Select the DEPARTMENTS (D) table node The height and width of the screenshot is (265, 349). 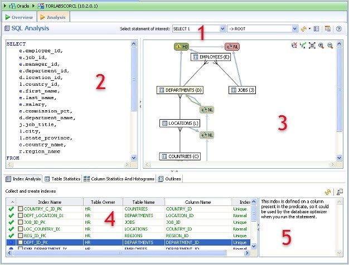click(x=180, y=90)
